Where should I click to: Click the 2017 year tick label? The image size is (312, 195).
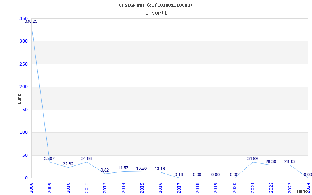pyautogui.click(x=179, y=188)
